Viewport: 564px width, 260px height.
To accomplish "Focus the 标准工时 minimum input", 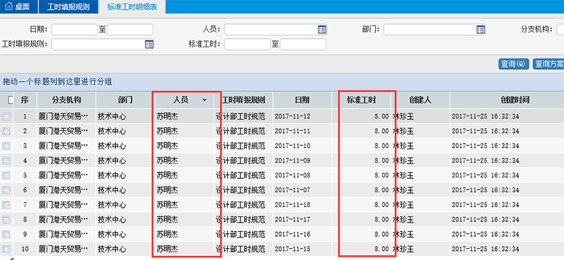I will click(247, 44).
